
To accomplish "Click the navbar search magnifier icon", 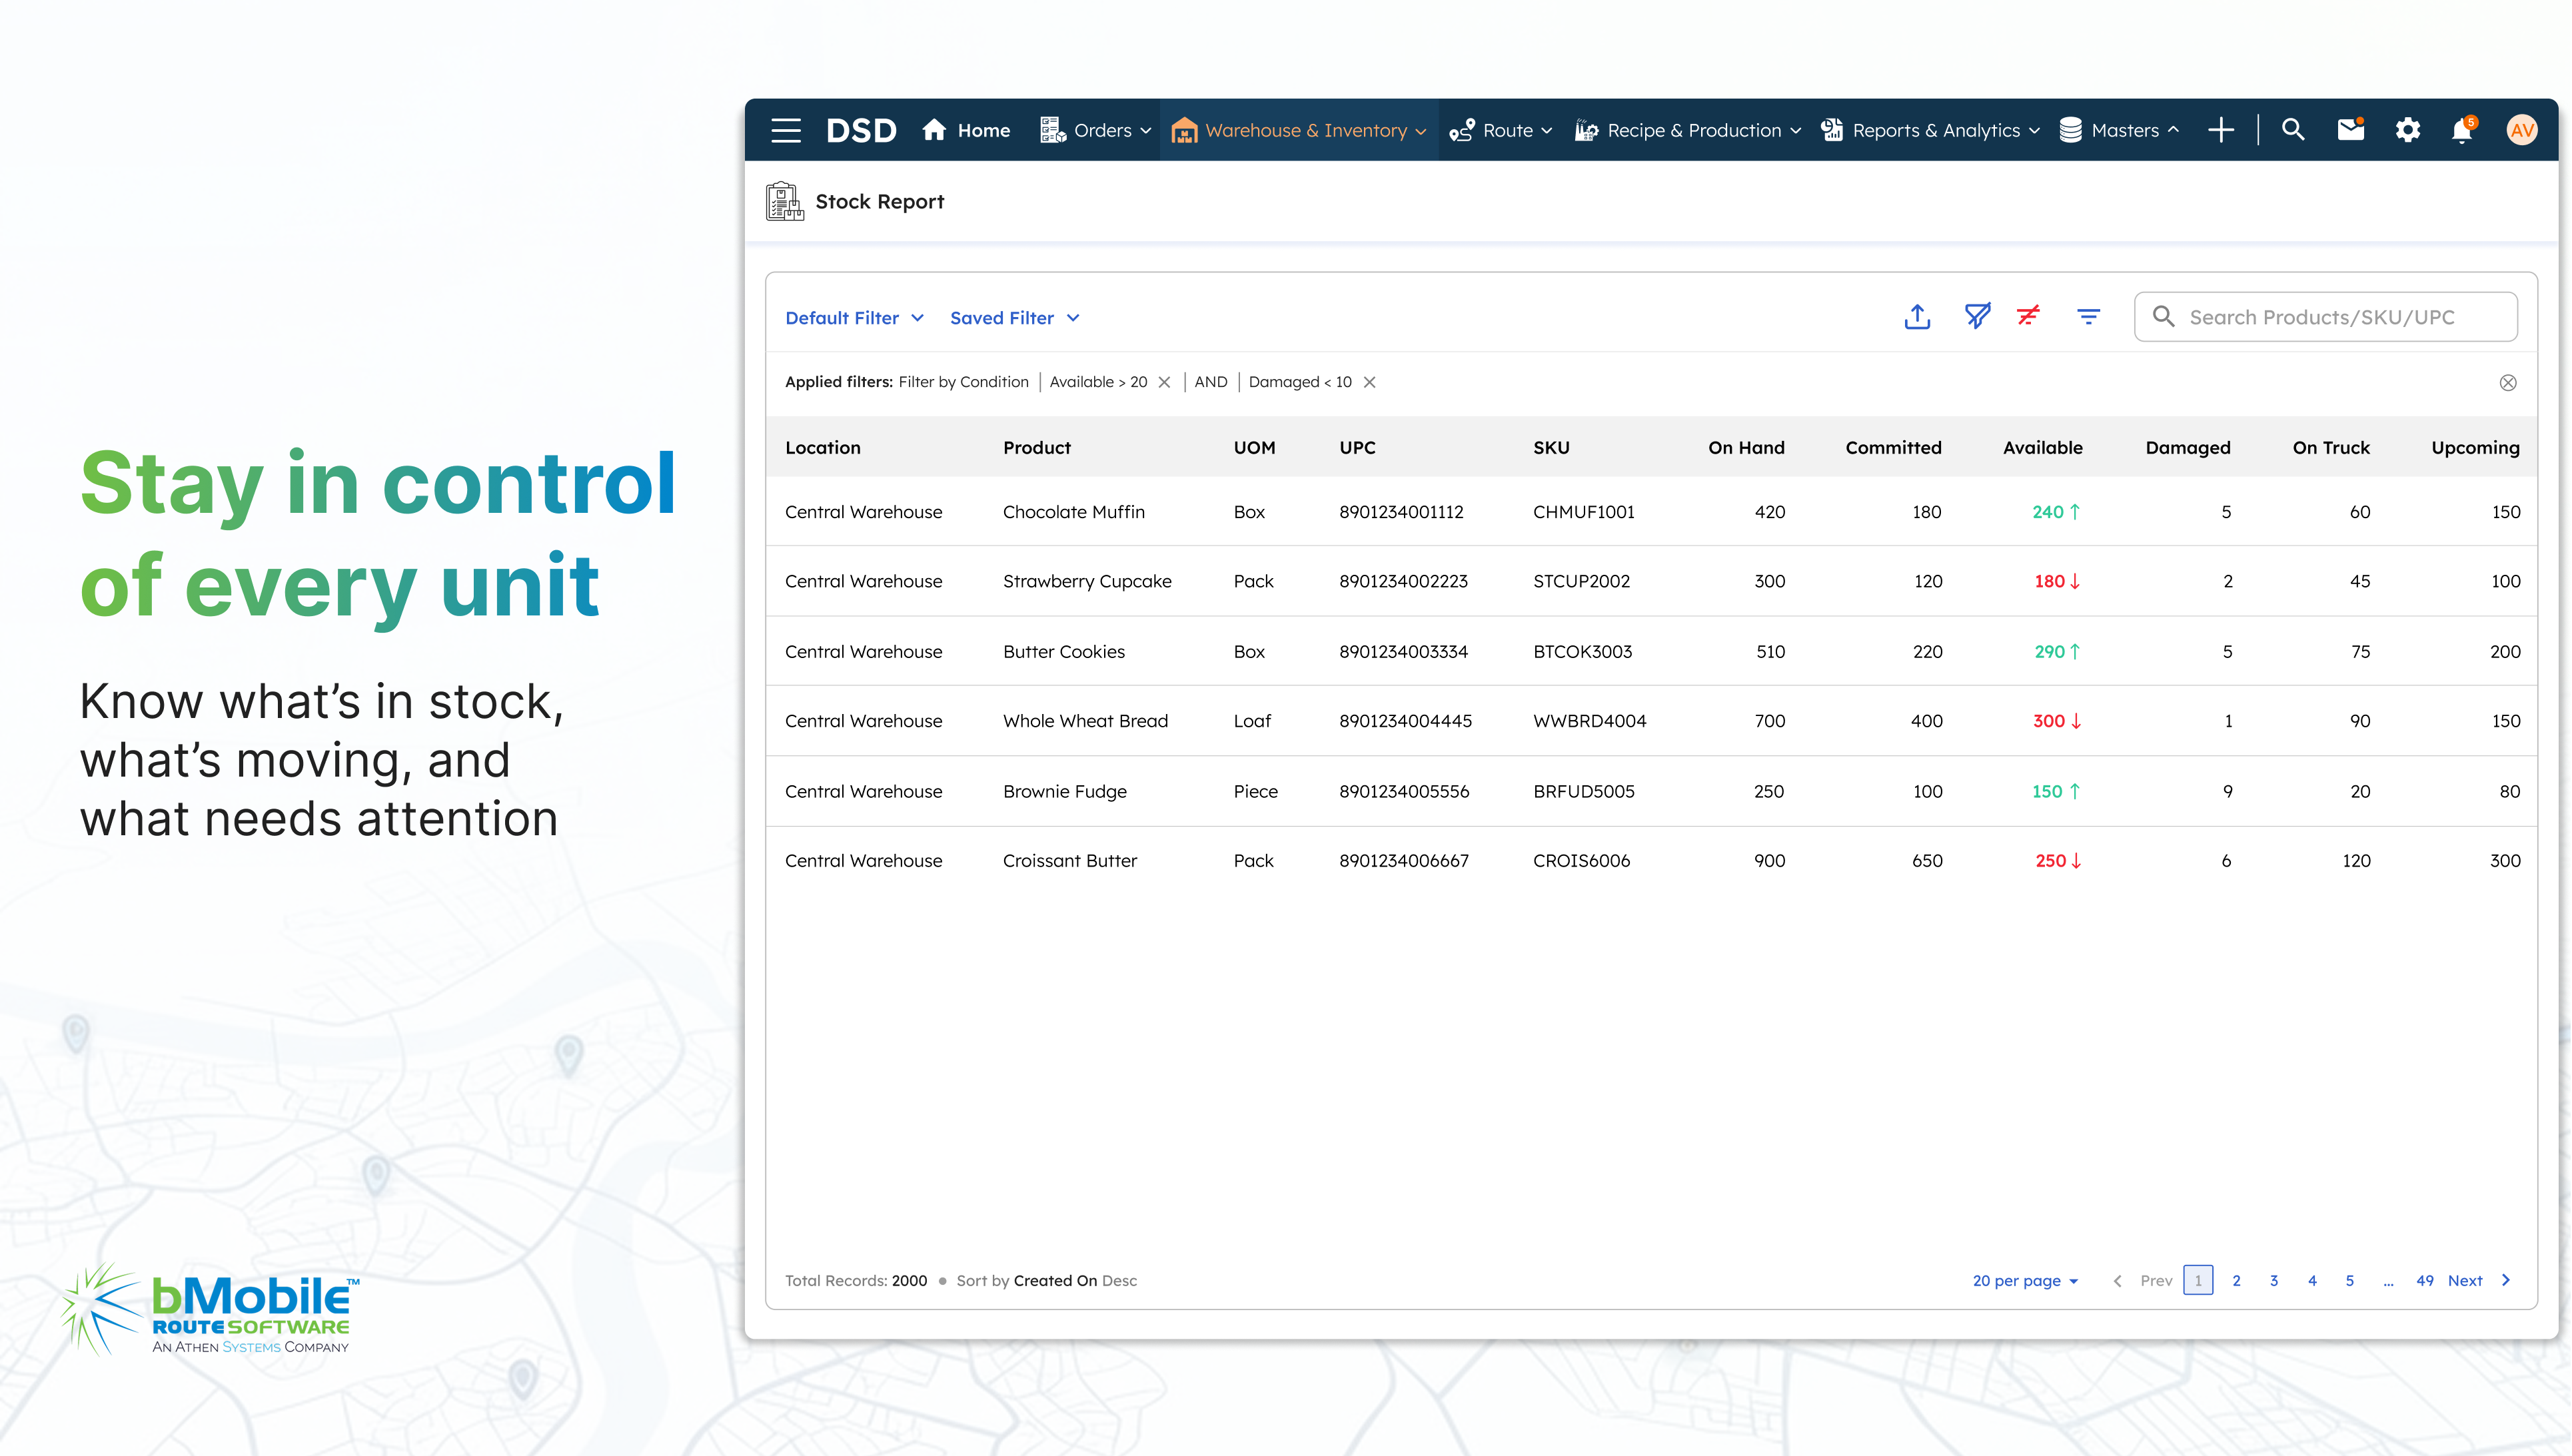I will point(2293,130).
